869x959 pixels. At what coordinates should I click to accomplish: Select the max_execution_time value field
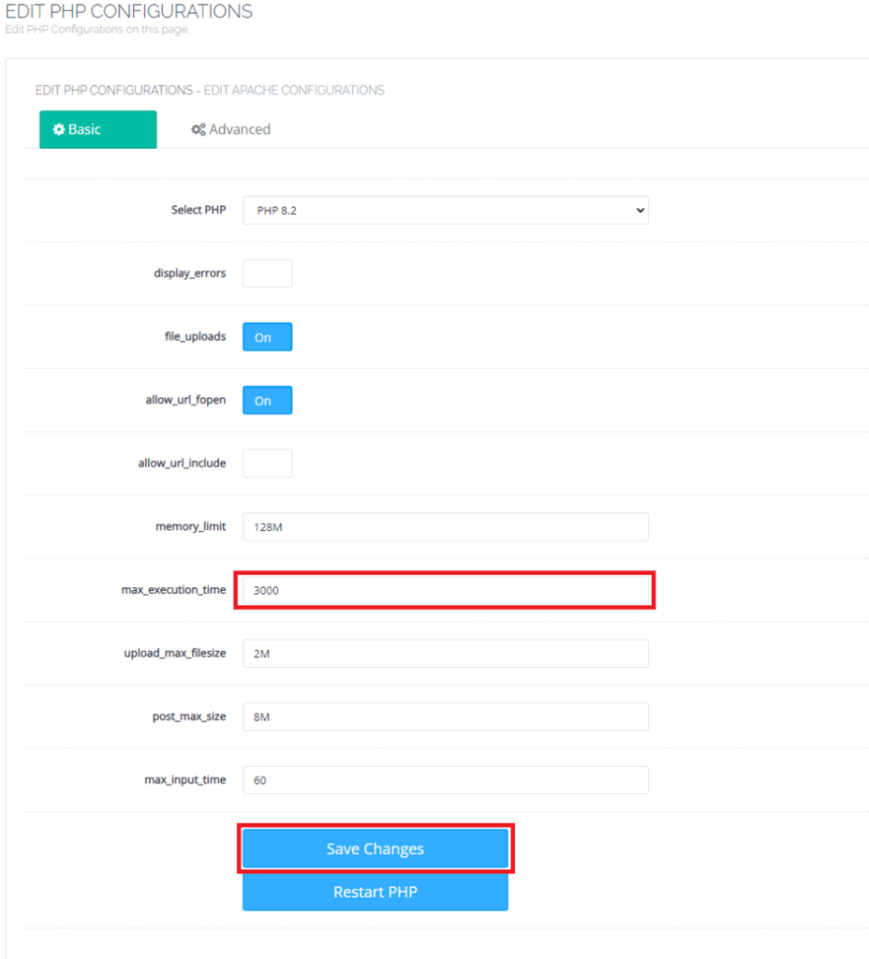click(446, 590)
